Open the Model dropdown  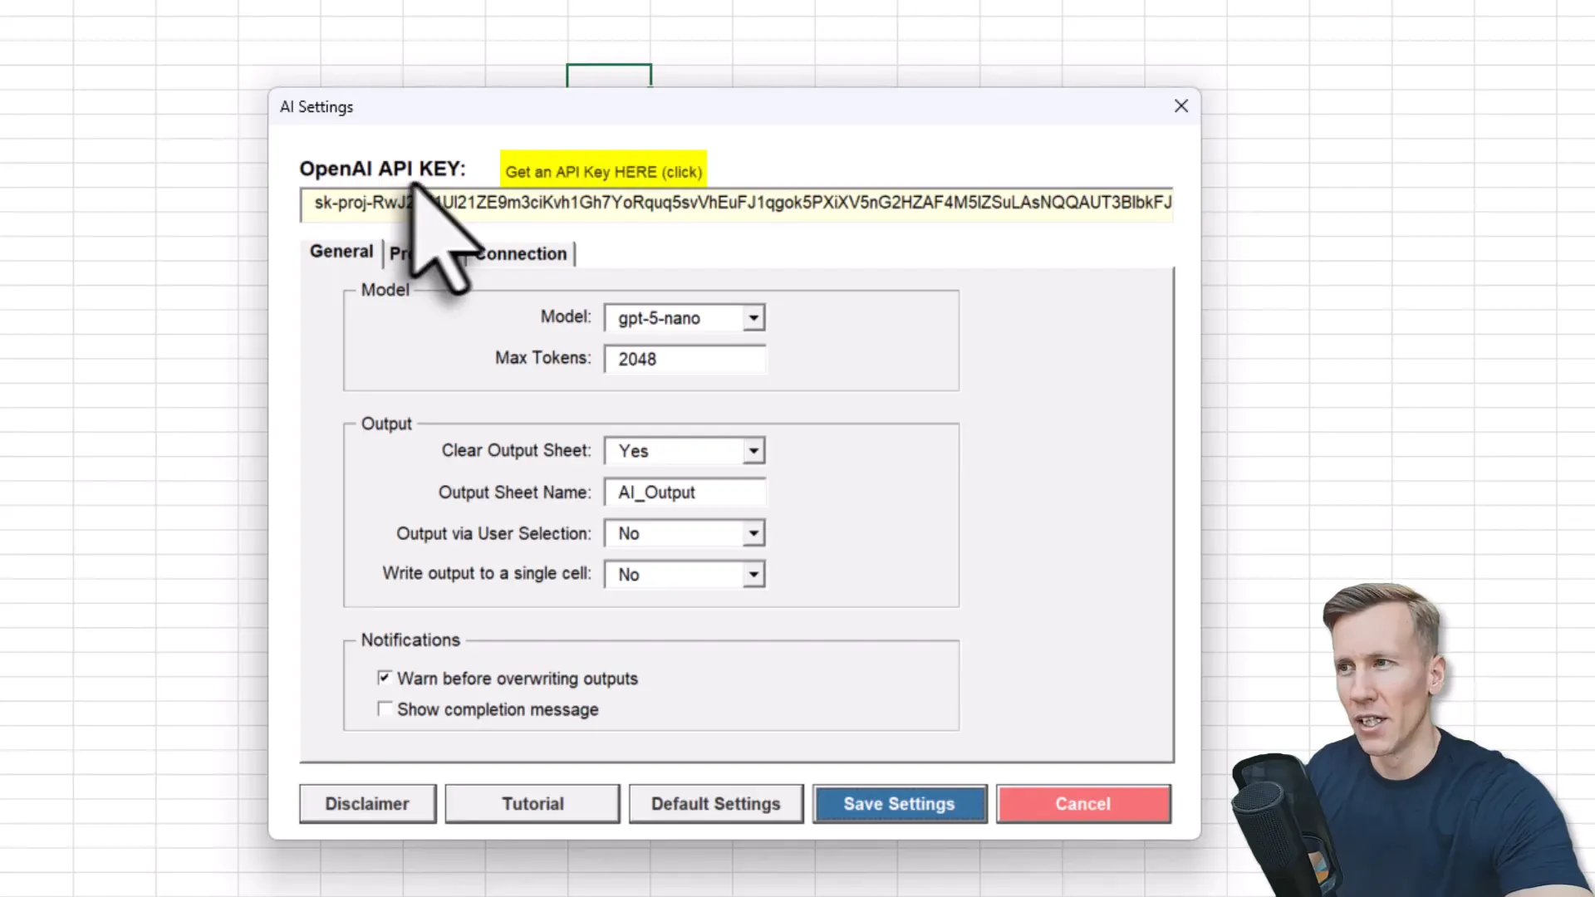point(752,317)
